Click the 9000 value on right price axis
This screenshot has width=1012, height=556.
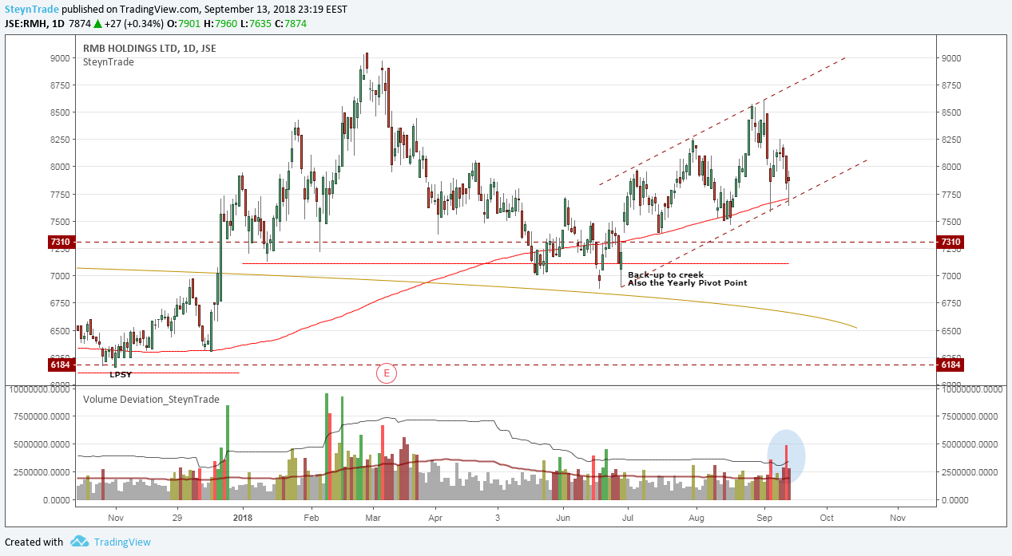point(951,58)
